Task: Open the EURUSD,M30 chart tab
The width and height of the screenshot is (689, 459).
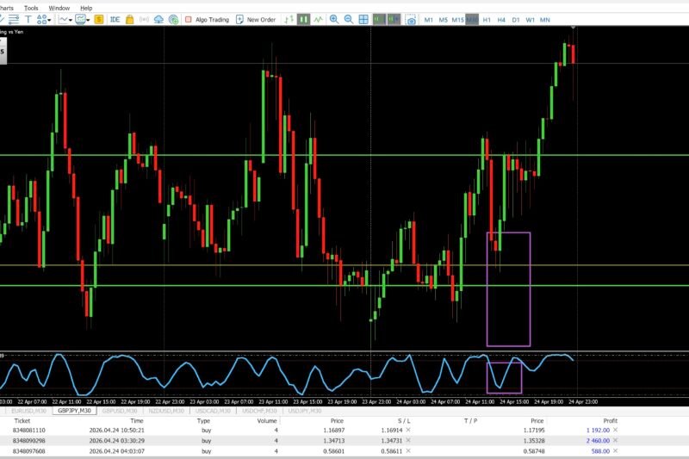Action: click(x=28, y=411)
